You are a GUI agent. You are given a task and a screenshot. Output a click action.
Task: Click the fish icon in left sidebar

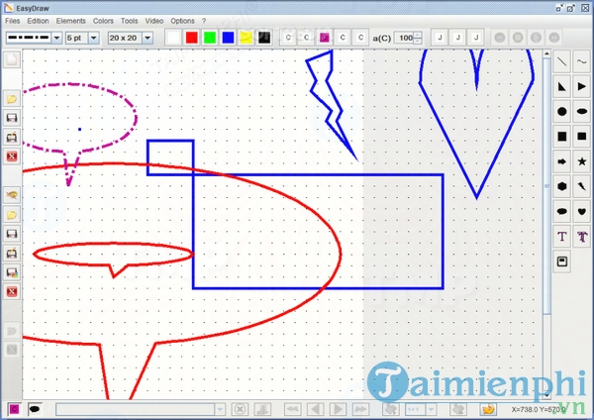(x=12, y=195)
